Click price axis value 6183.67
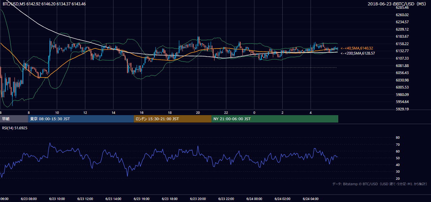This screenshot has width=431, height=202. tap(402, 36)
